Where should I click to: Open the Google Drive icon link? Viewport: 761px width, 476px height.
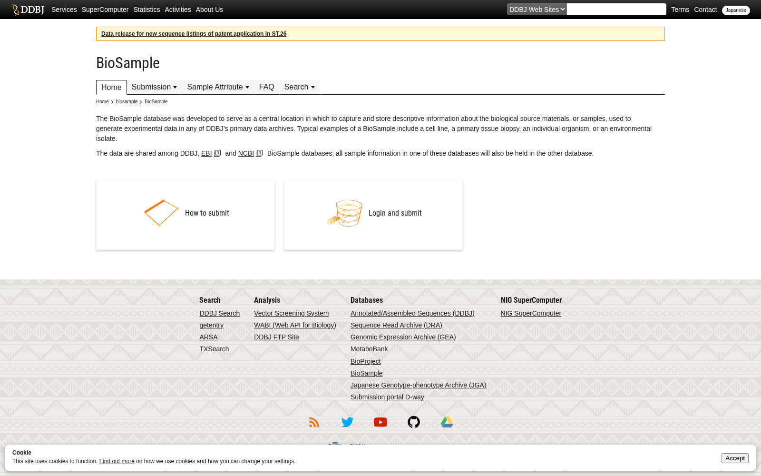pos(447,422)
